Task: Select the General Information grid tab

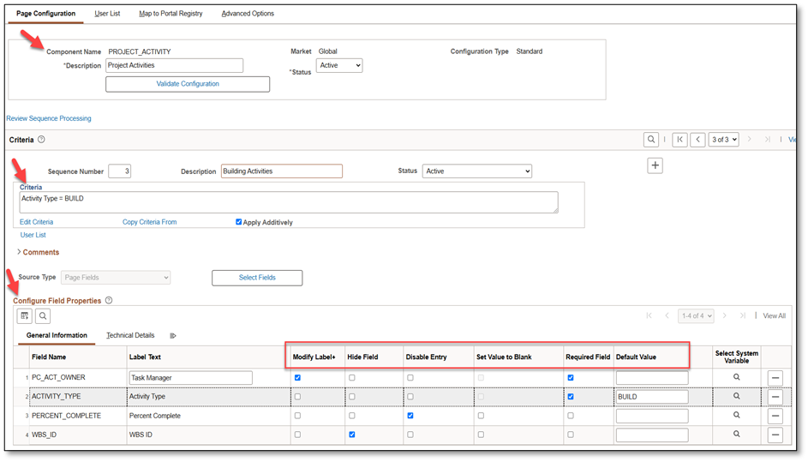Action: click(x=57, y=335)
